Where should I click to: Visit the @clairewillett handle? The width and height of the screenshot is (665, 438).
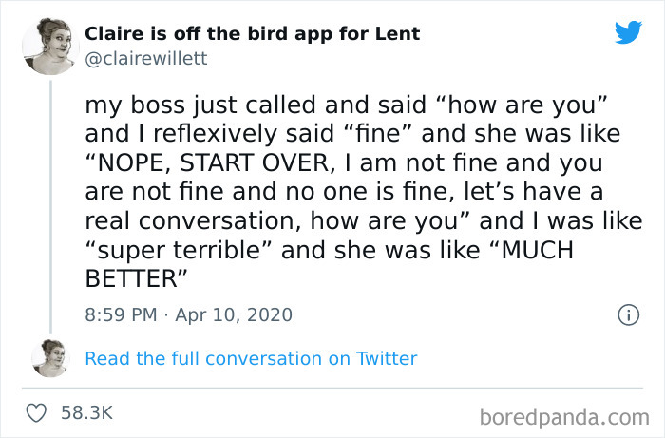pyautogui.click(x=145, y=58)
